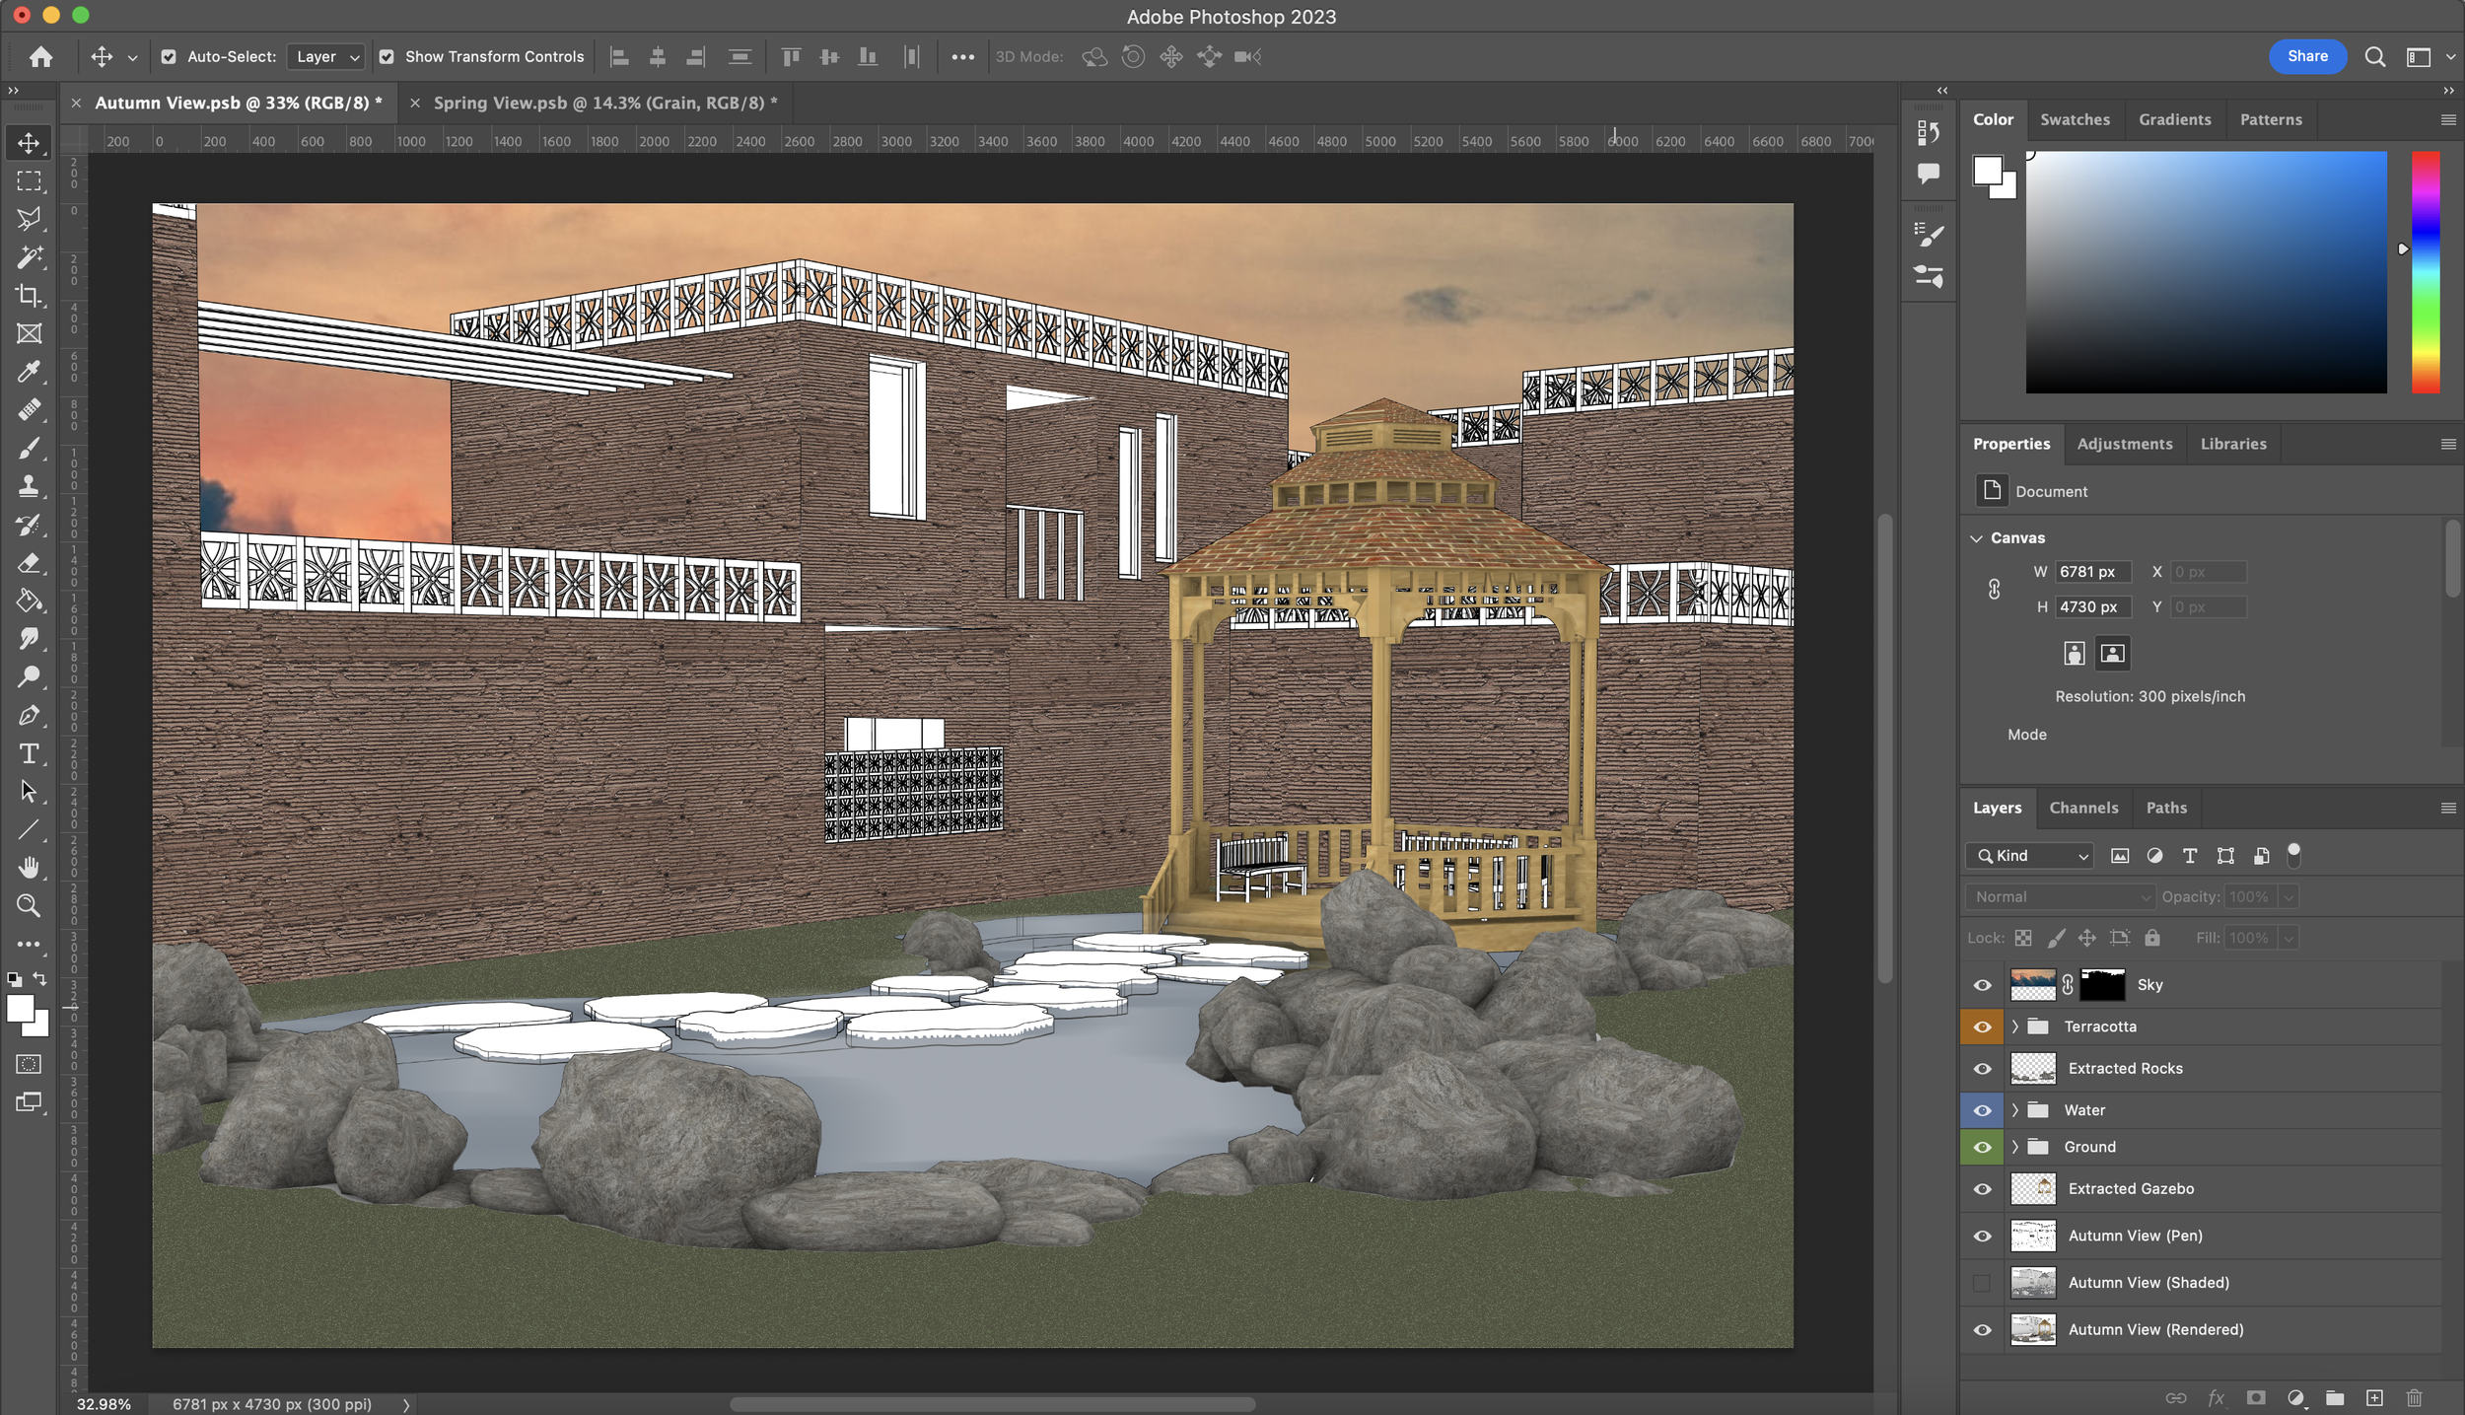
Task: Click the foreground color swatch in toolbar
Action: tap(20, 1009)
